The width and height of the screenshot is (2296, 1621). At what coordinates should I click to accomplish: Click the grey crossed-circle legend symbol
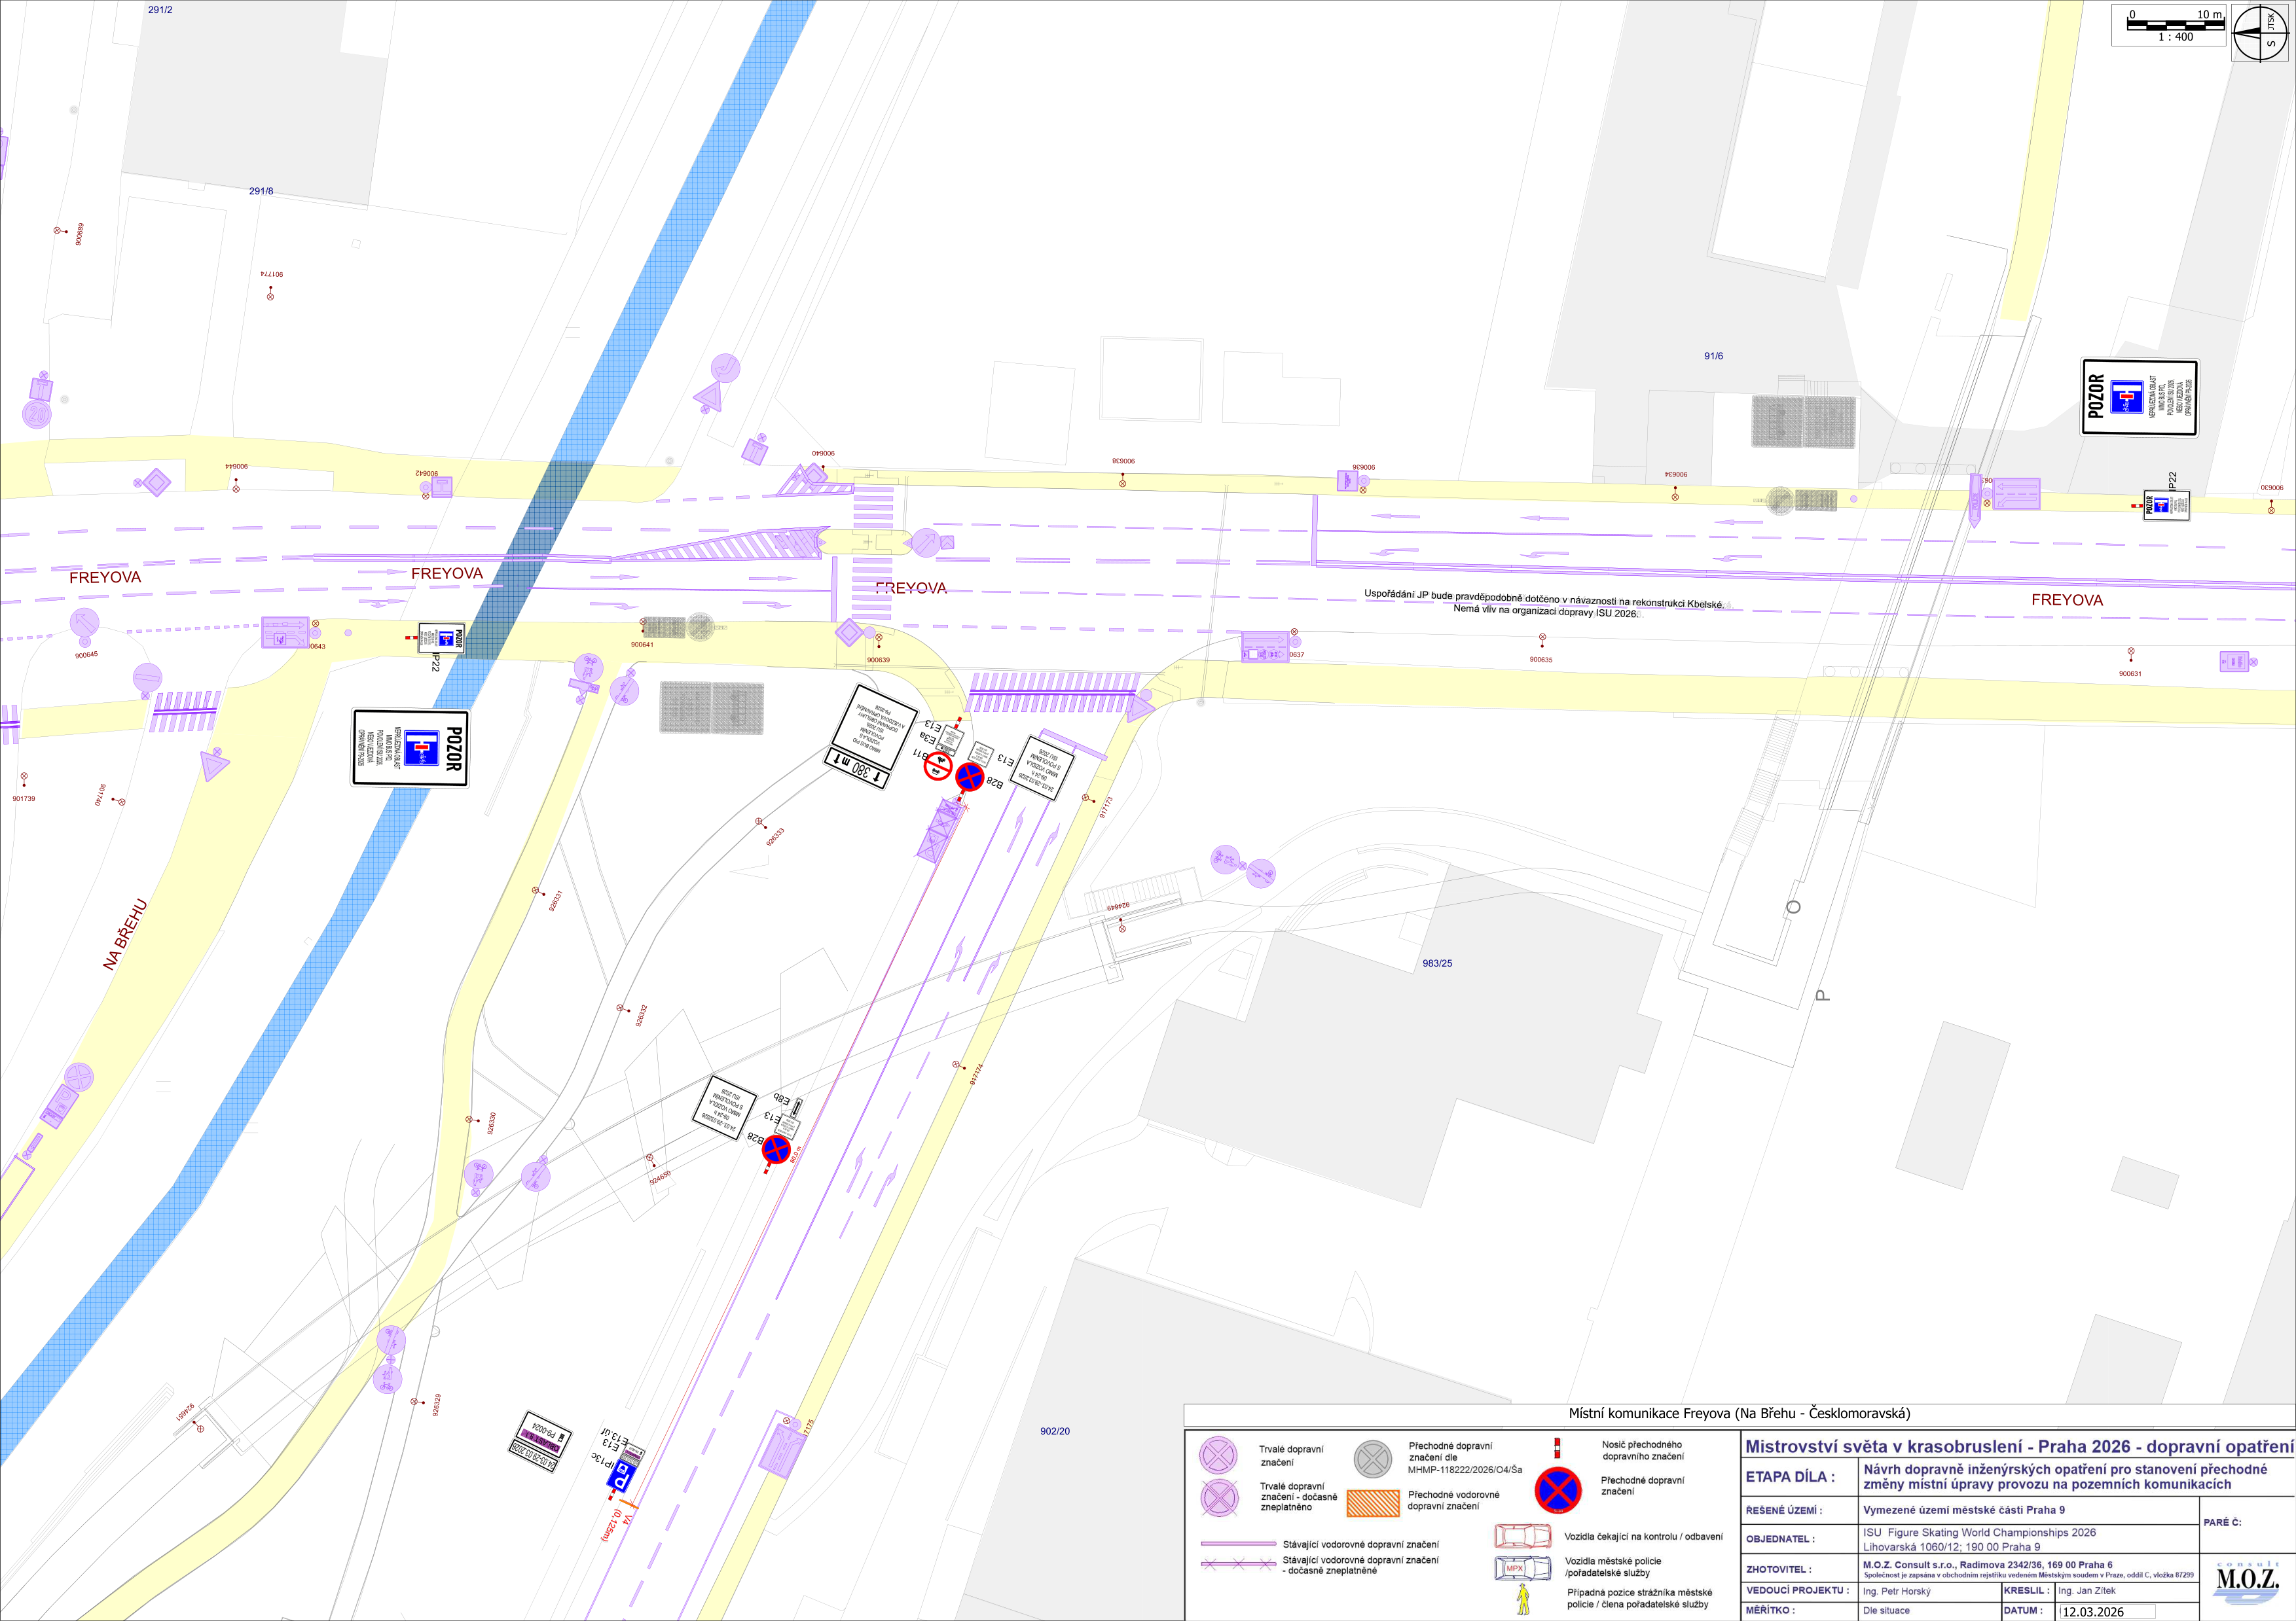point(1373,1459)
